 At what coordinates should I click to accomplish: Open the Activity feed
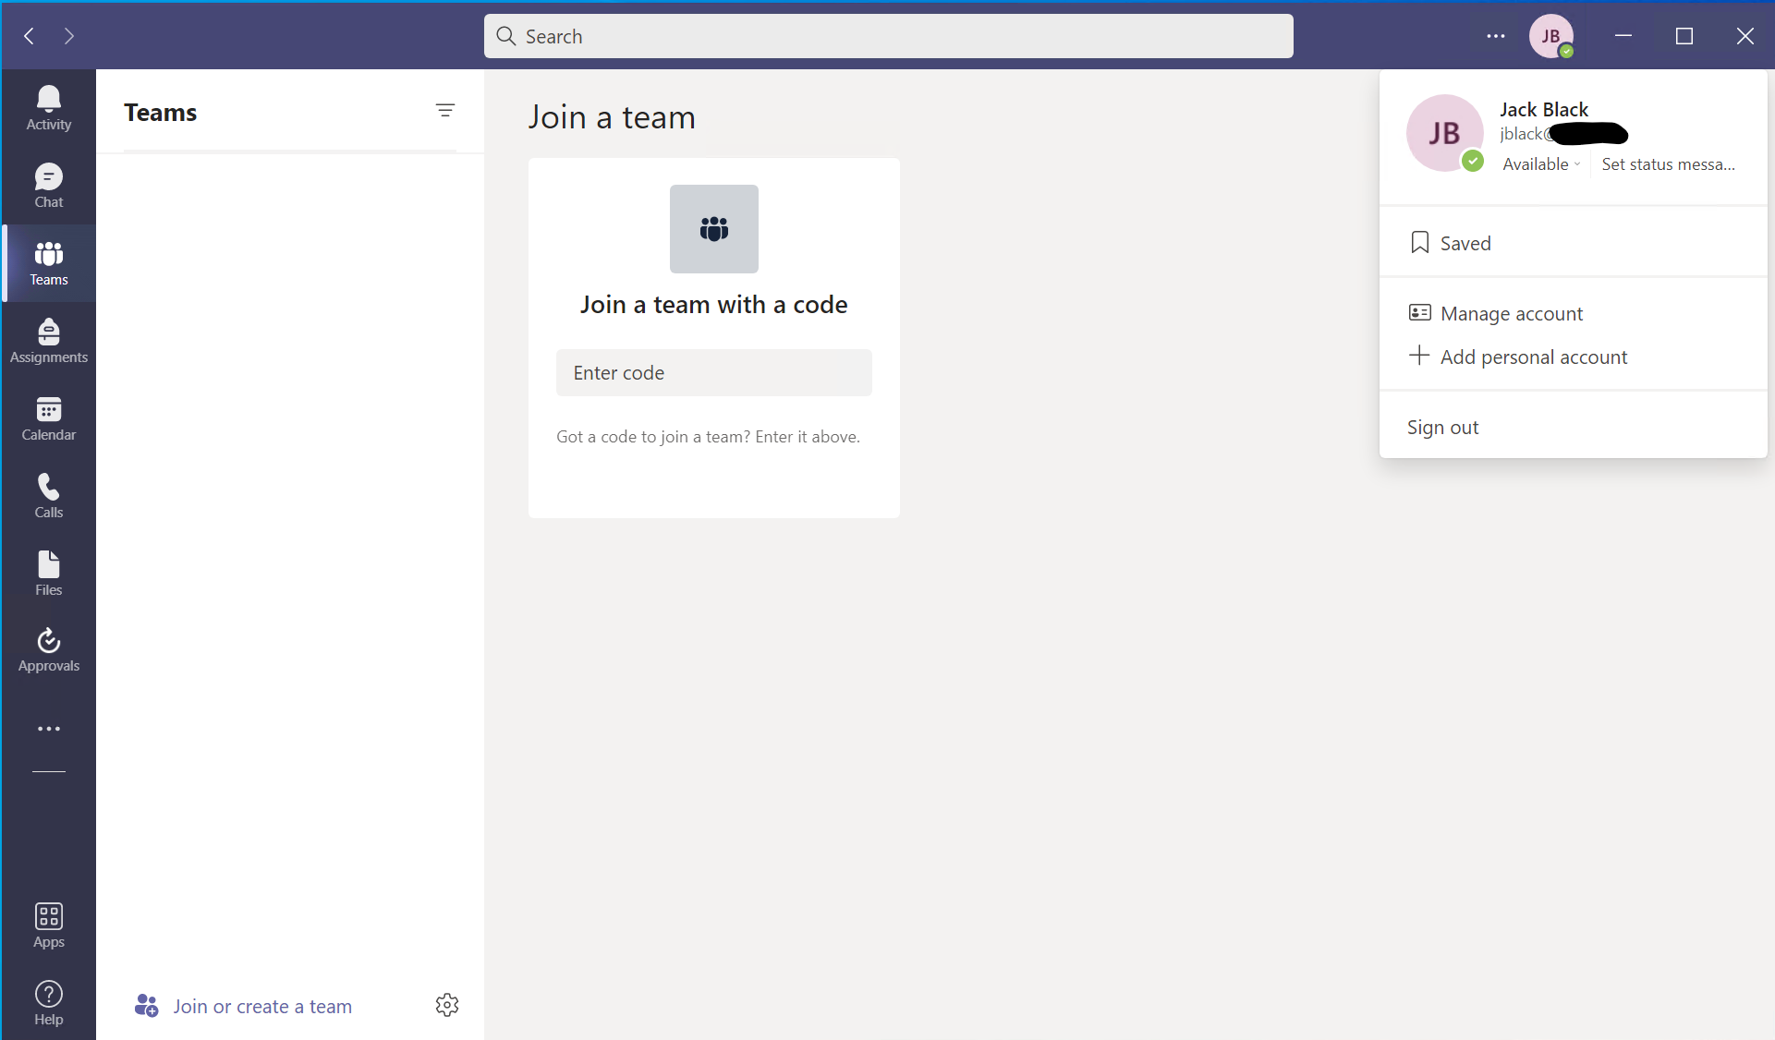tap(48, 106)
